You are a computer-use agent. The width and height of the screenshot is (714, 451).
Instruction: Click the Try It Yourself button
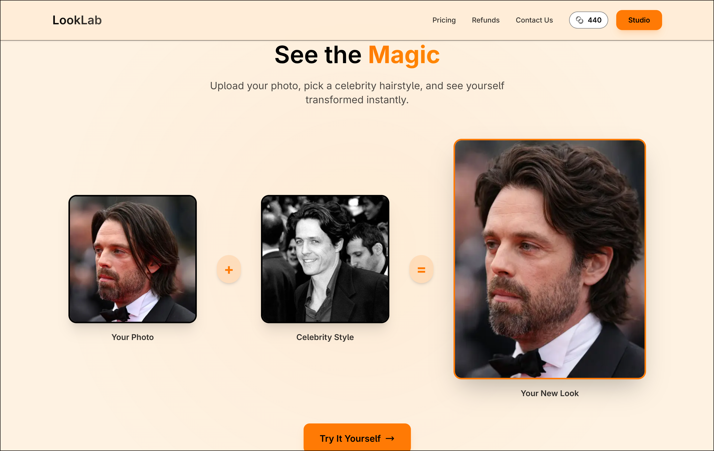pos(357,437)
